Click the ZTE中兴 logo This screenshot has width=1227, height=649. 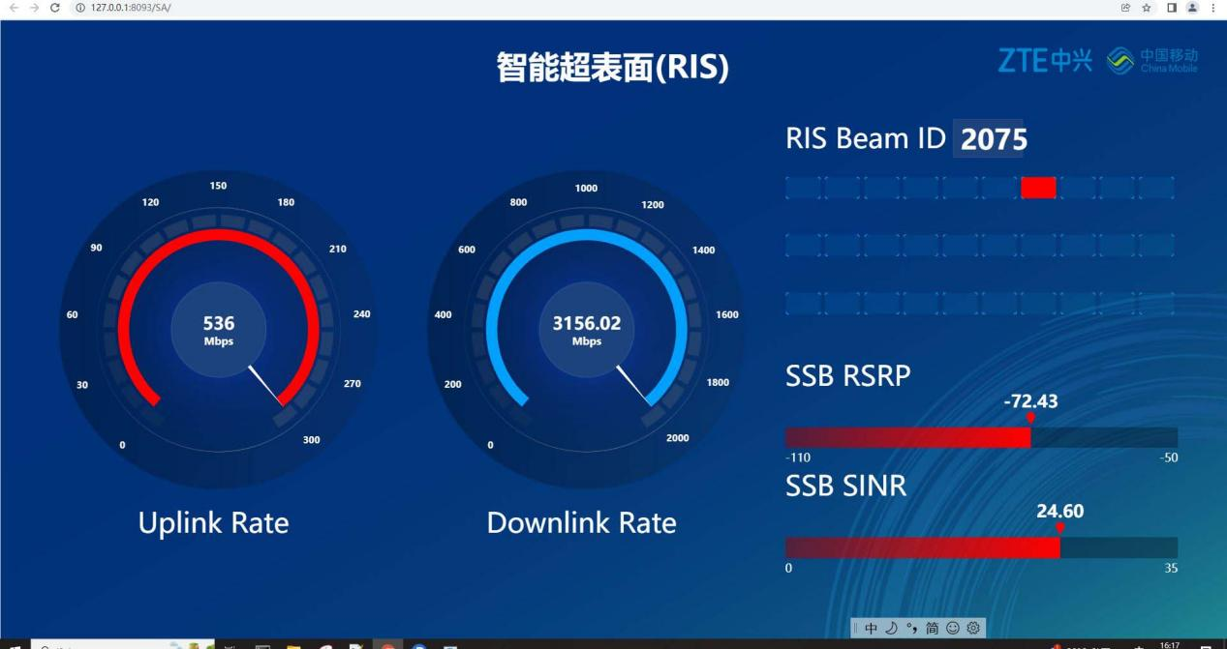tap(1045, 60)
